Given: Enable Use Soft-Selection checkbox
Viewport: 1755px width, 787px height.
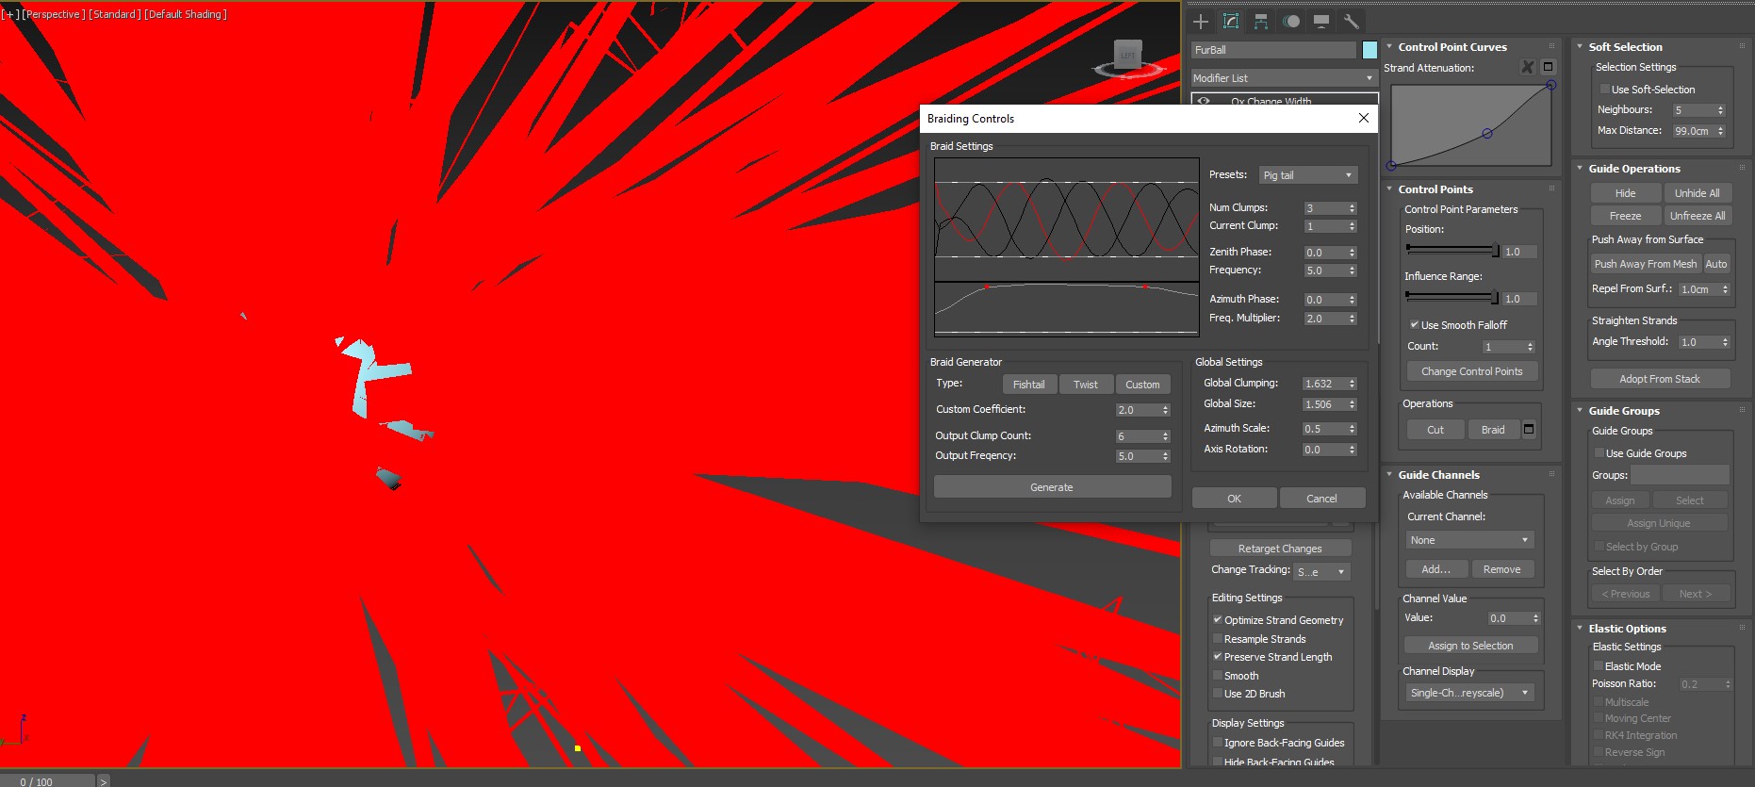Looking at the screenshot, I should click(x=1605, y=90).
